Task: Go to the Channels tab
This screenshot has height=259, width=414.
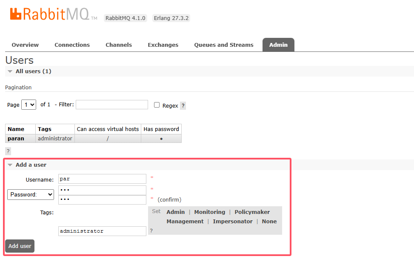Action: pyautogui.click(x=119, y=45)
